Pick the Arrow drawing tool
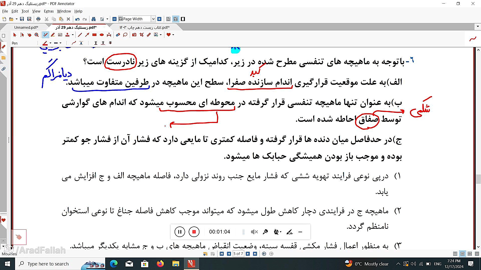 tap(87, 35)
